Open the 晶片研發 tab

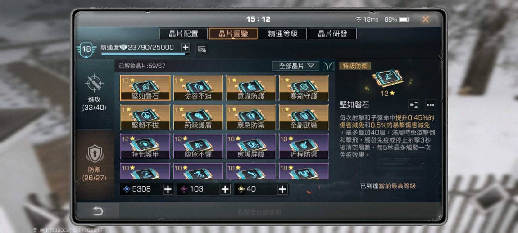click(333, 34)
